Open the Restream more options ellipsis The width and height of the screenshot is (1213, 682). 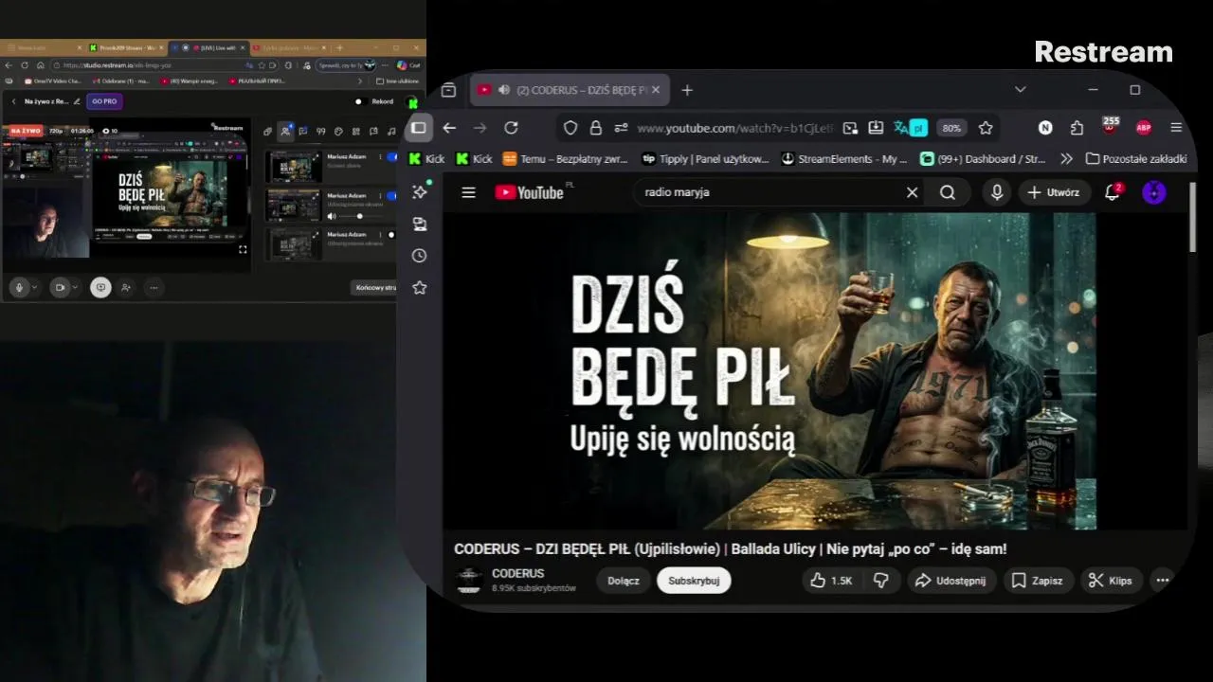[153, 287]
